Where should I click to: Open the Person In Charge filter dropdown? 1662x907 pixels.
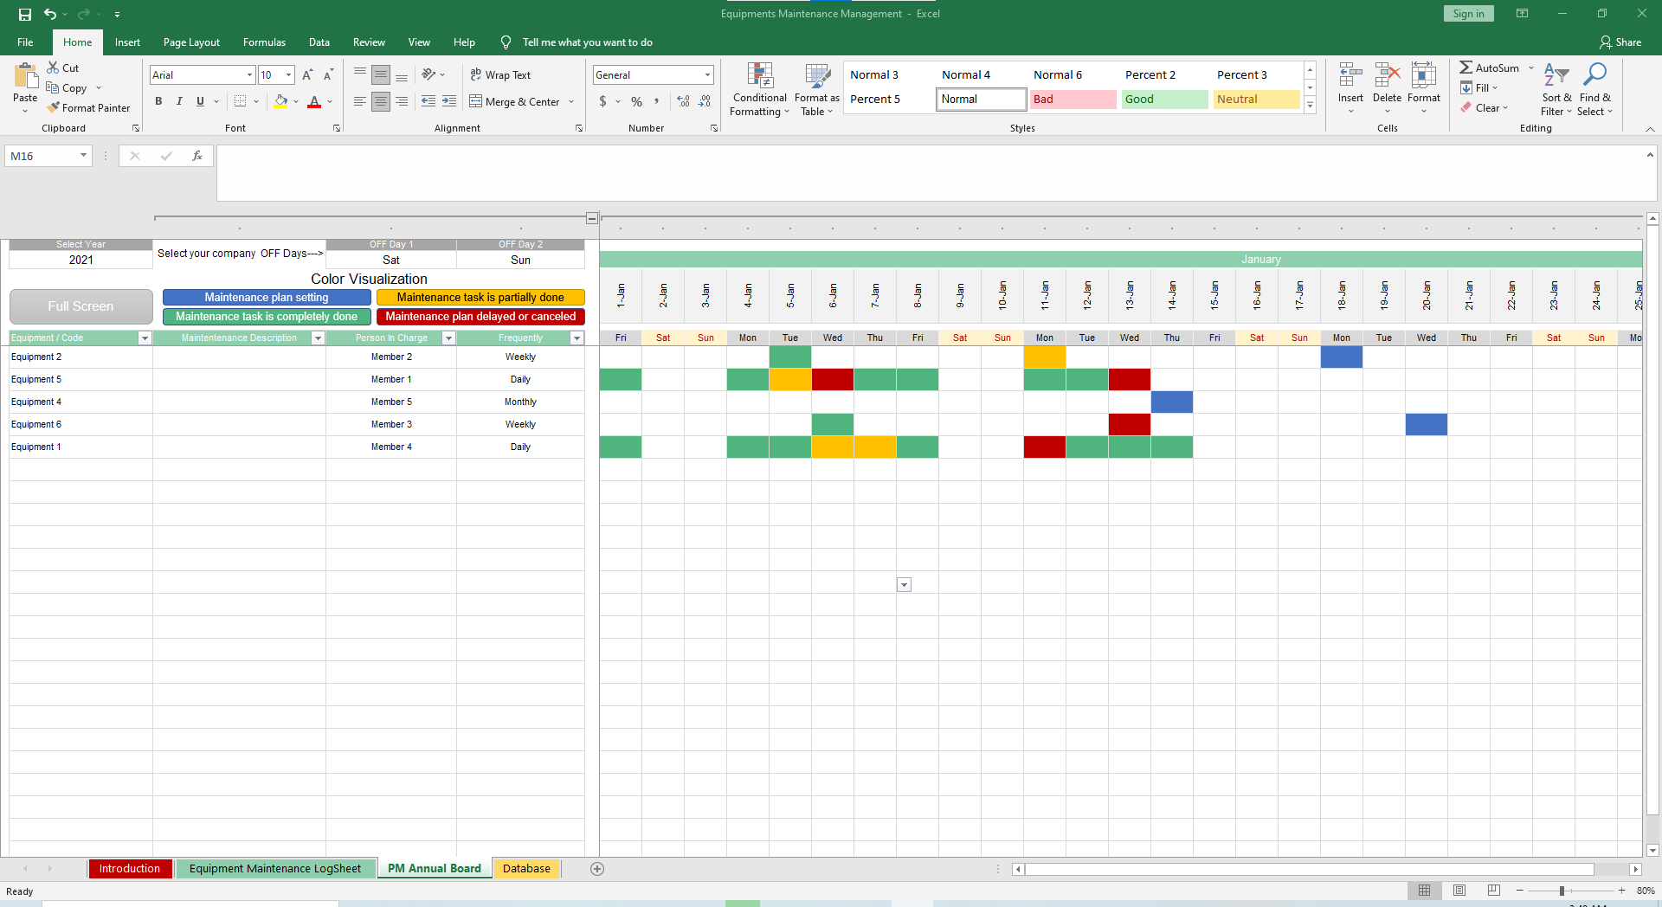pos(449,338)
